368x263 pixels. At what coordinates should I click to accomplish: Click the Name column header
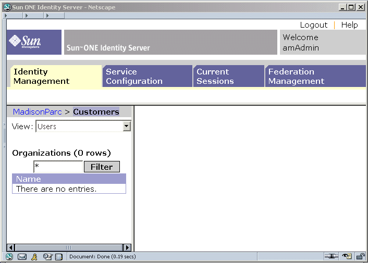69,179
